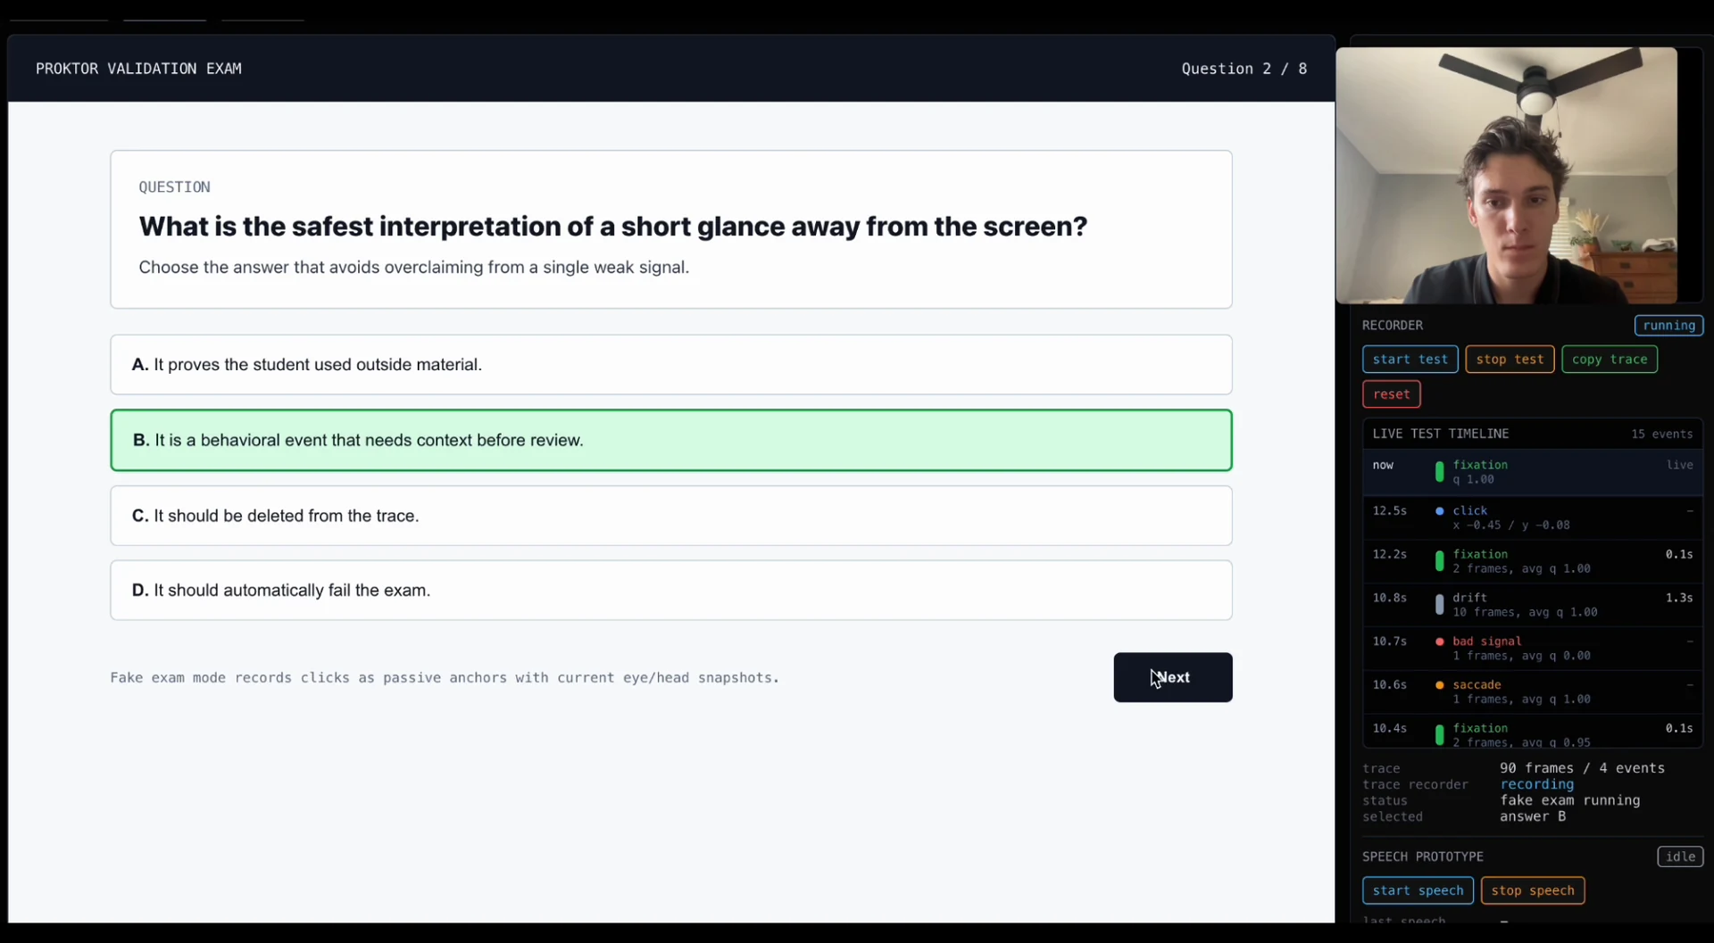The height and width of the screenshot is (943, 1714).
Task: Stop the test recording
Action: tap(1509, 359)
